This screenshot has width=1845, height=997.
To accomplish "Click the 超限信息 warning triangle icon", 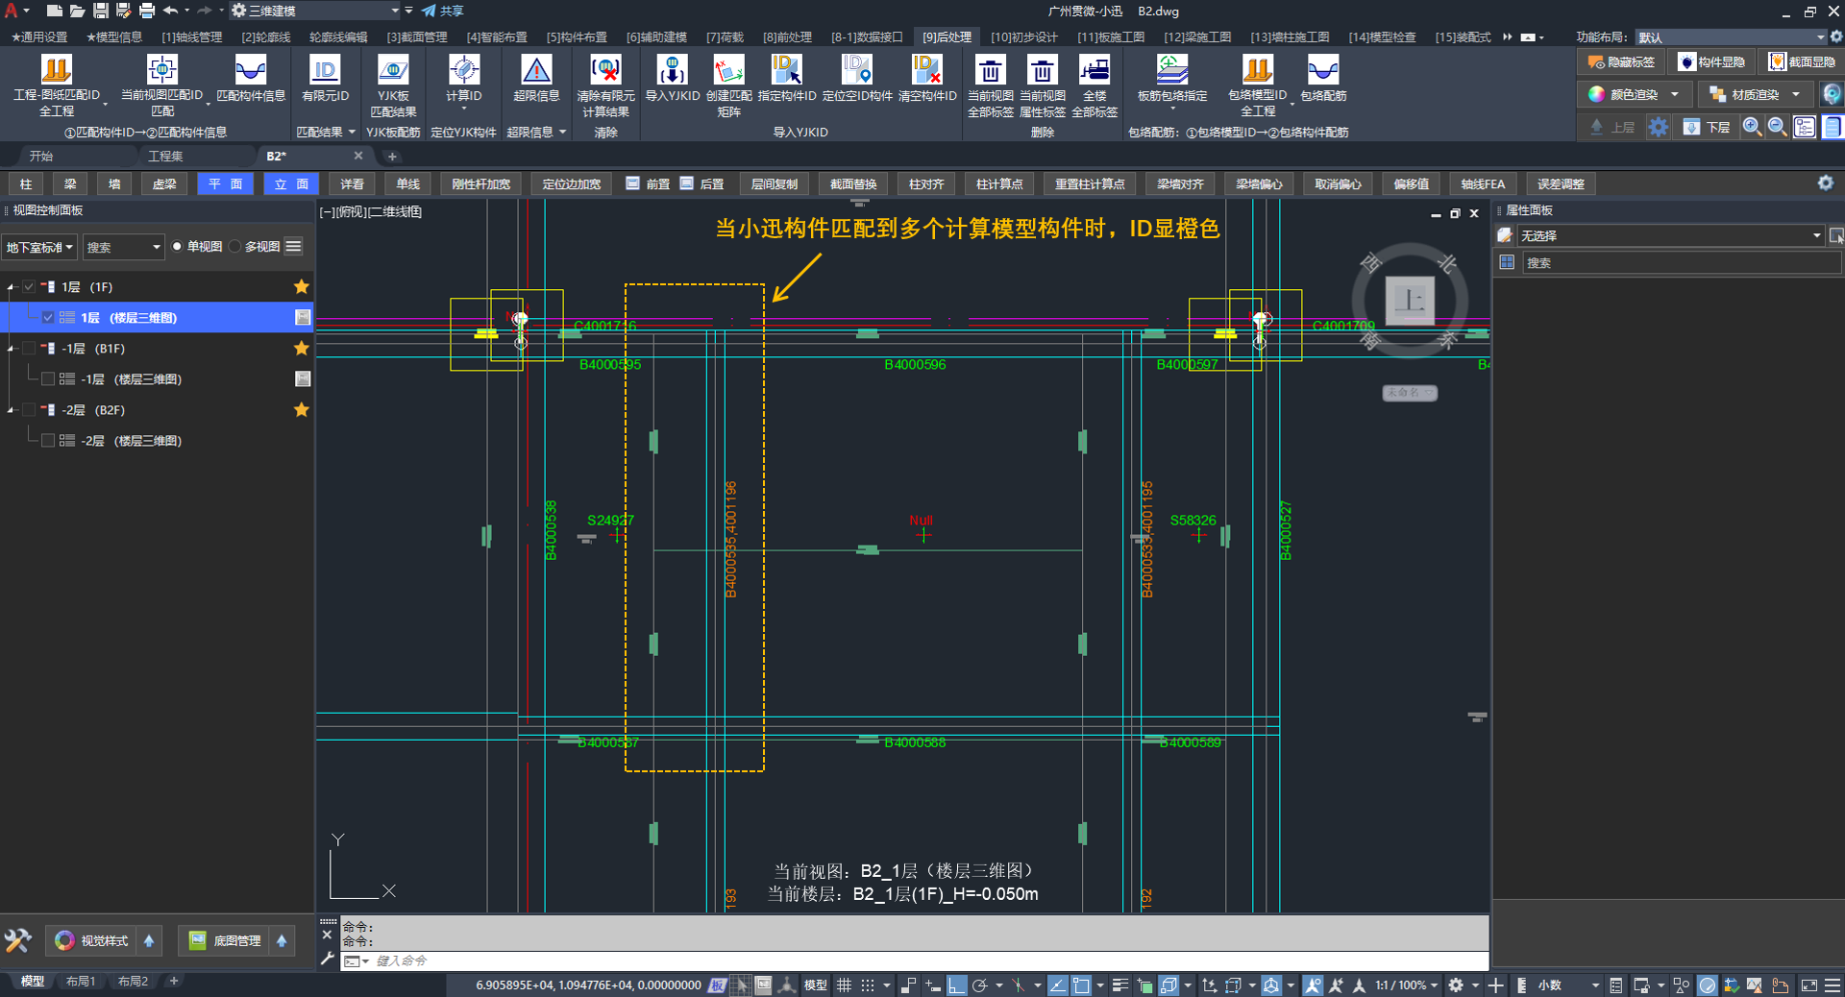I will pos(536,71).
